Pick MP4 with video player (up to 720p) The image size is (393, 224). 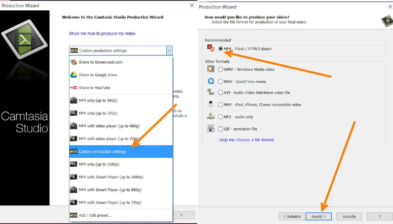[121, 139]
